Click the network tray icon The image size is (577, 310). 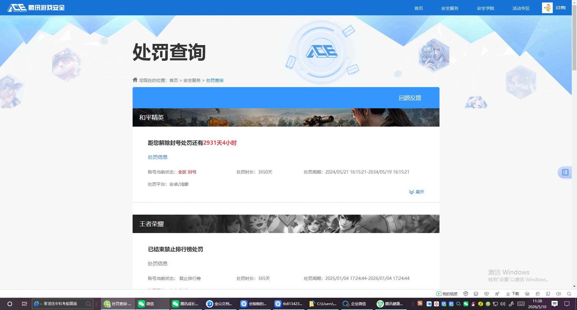point(495,304)
